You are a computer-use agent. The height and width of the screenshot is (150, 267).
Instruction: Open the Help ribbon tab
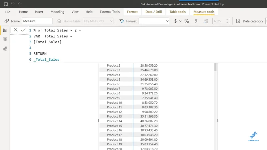click(89, 12)
